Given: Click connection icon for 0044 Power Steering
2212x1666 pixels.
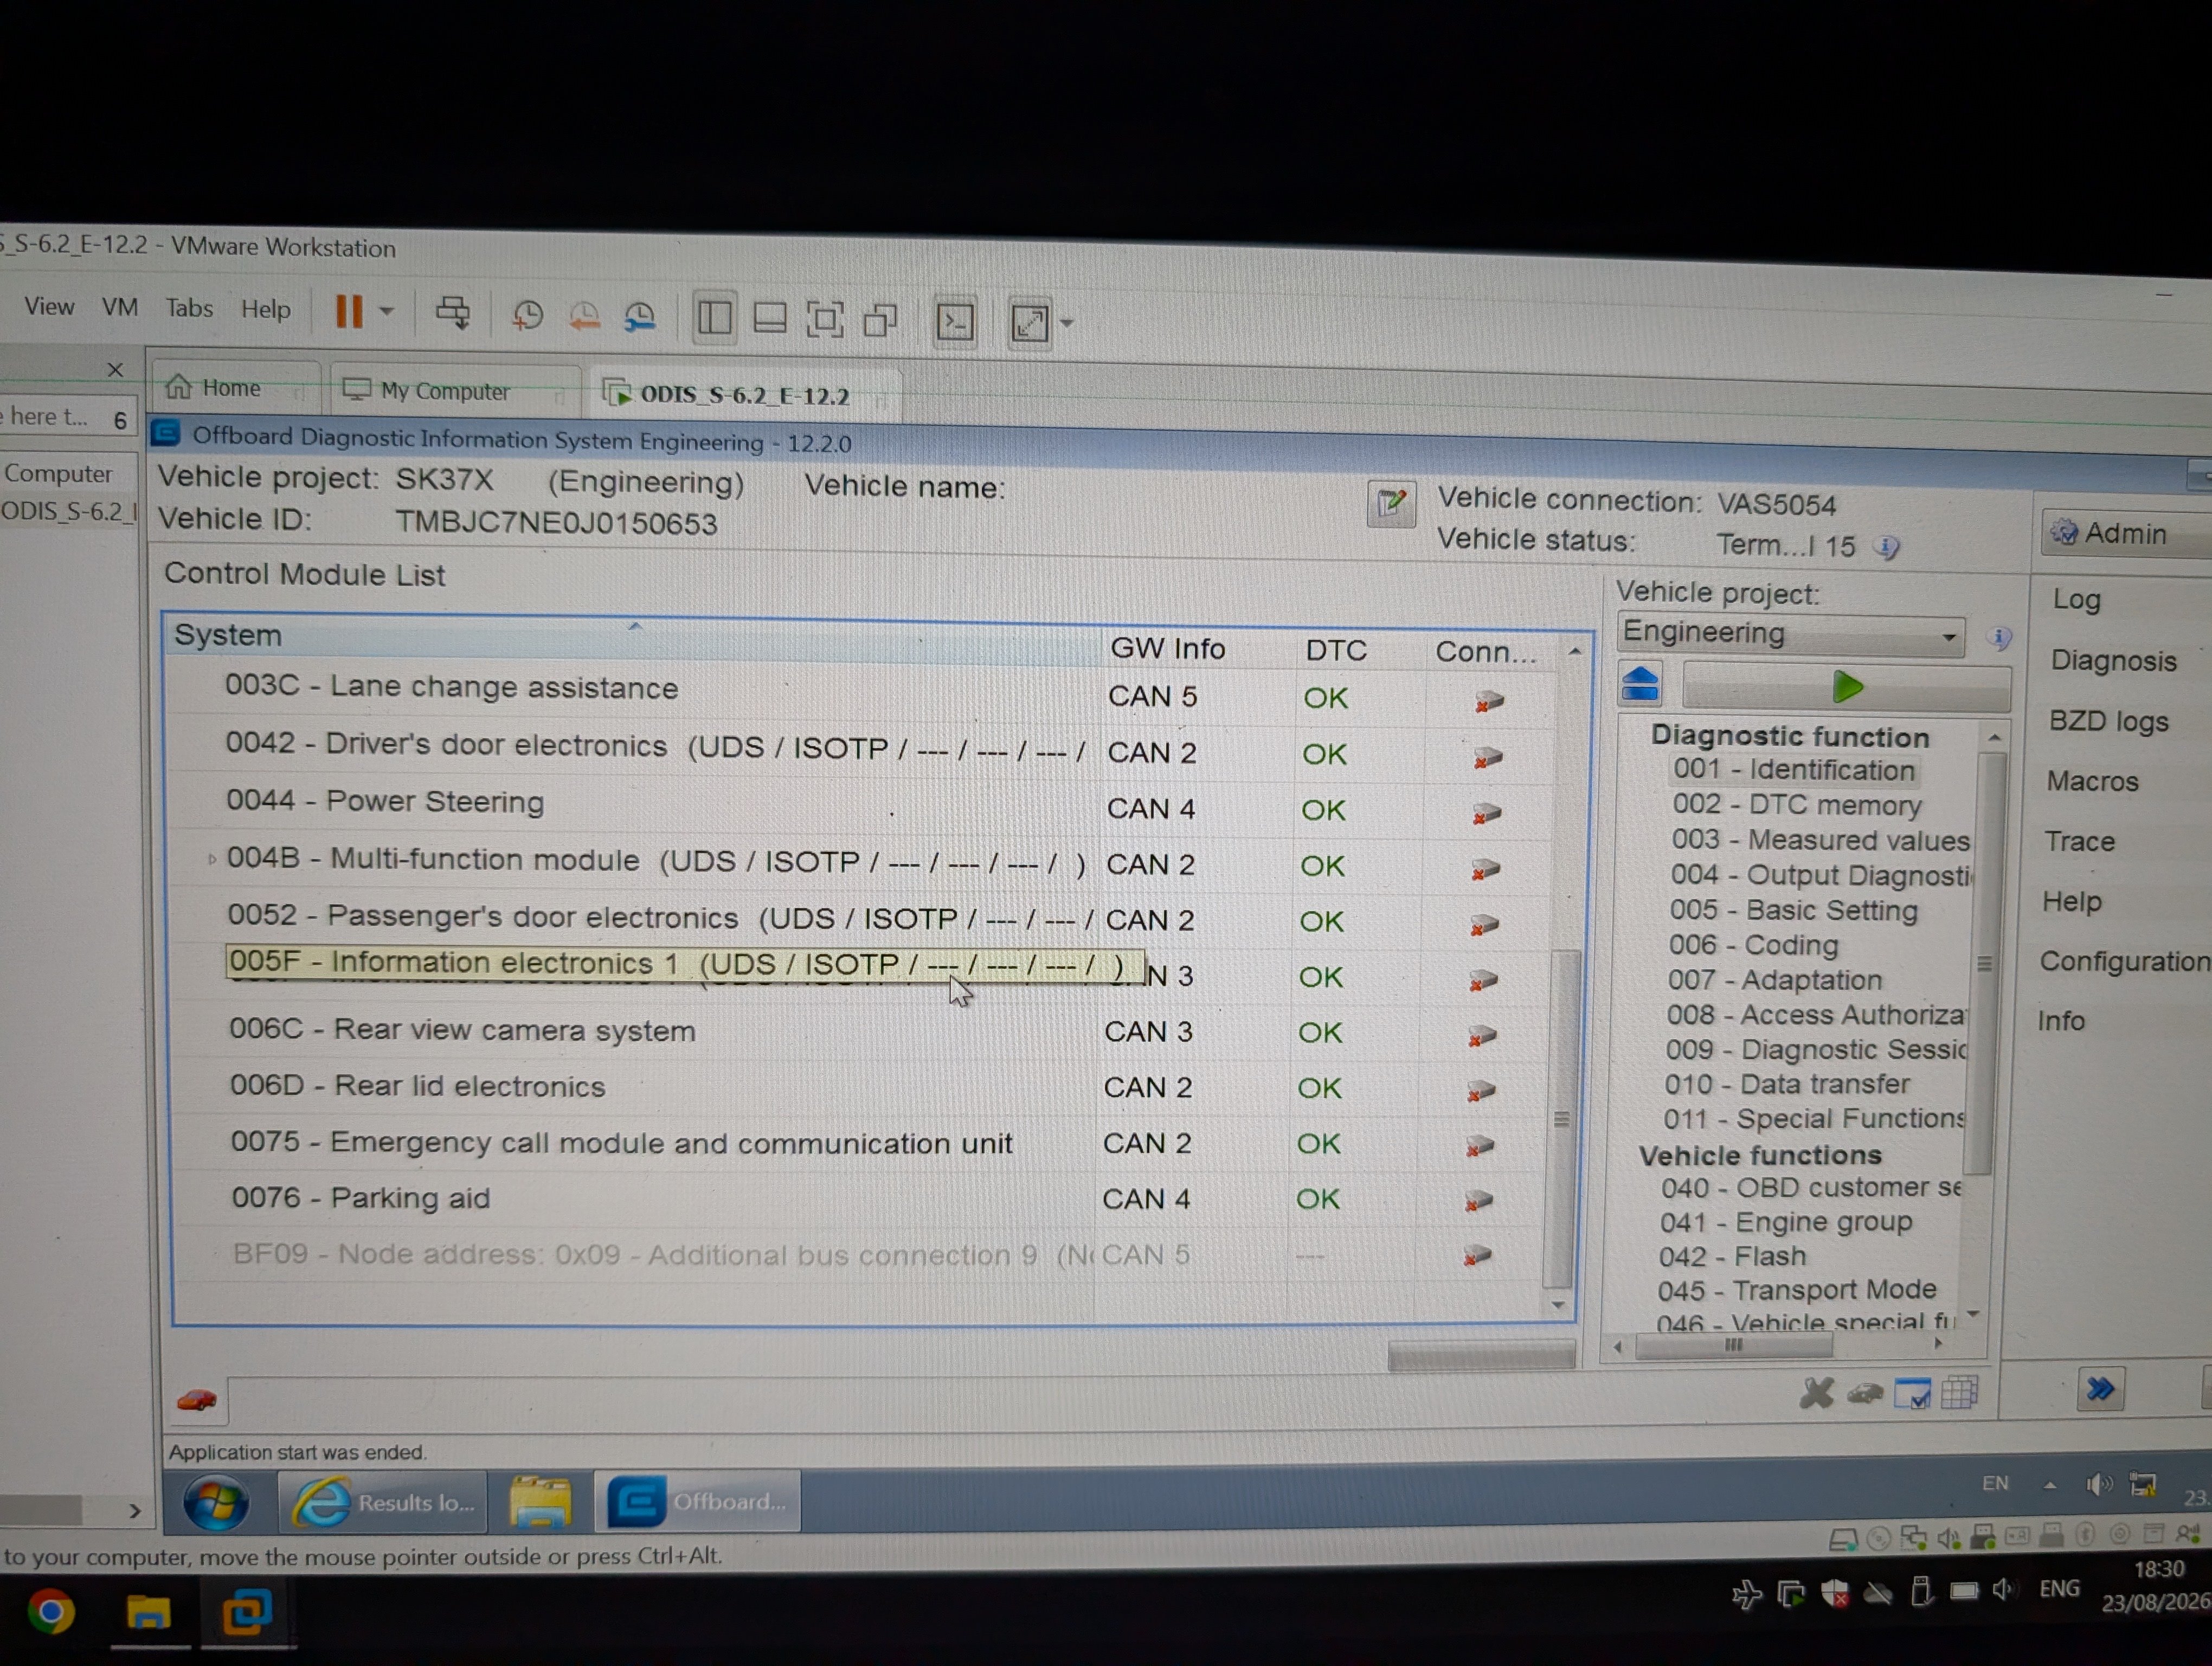Looking at the screenshot, I should click(1487, 814).
